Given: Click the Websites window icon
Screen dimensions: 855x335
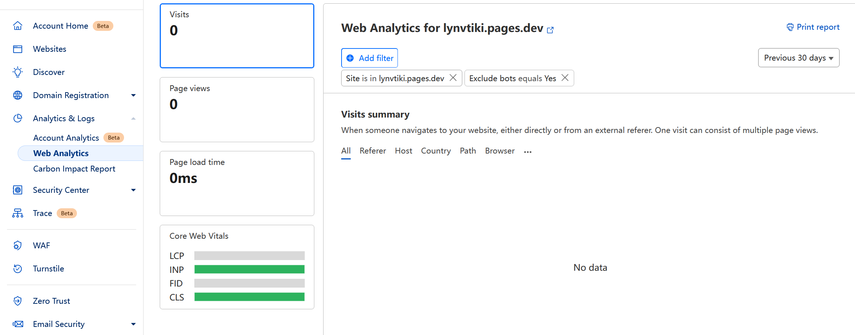Looking at the screenshot, I should tap(18, 49).
